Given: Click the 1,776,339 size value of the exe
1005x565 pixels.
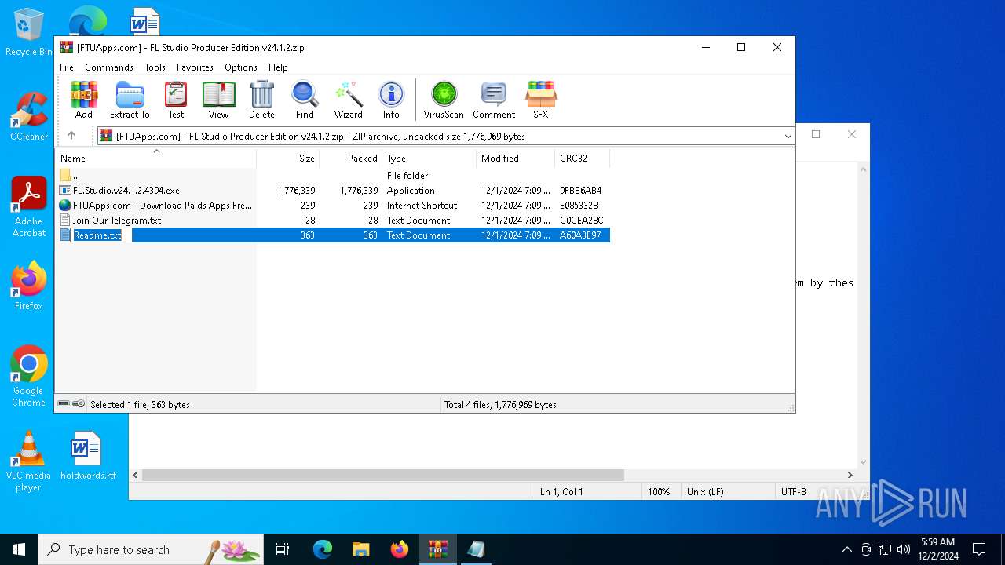Looking at the screenshot, I should pos(296,191).
